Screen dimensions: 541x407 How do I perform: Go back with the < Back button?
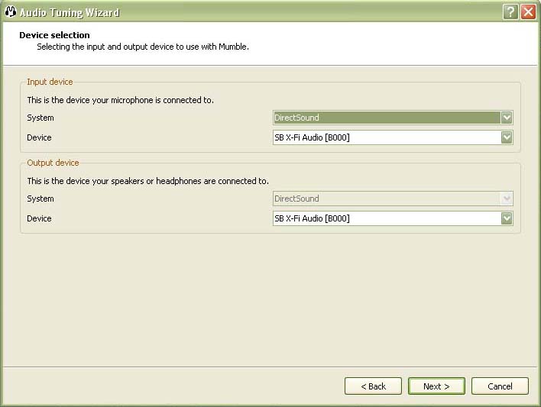click(373, 386)
